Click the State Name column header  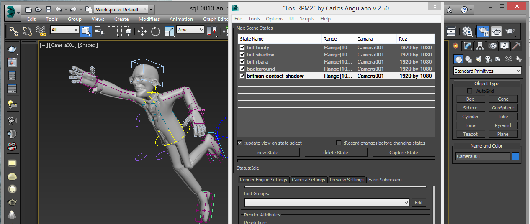(x=280, y=39)
